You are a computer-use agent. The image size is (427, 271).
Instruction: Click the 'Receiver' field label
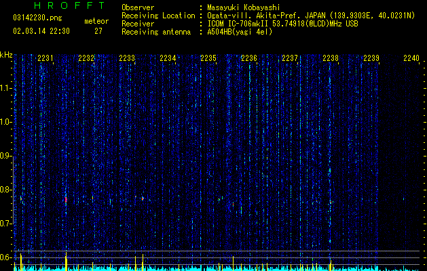[x=138, y=24]
